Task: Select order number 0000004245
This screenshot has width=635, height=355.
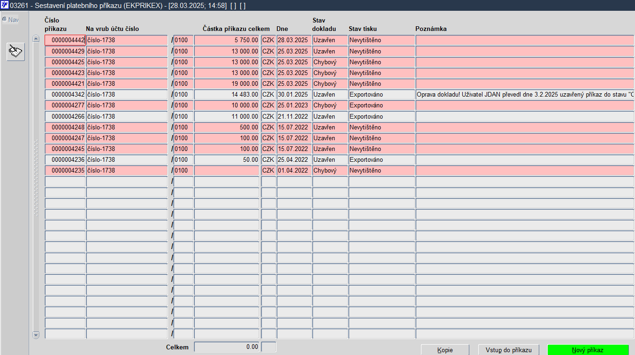Action: pos(65,149)
